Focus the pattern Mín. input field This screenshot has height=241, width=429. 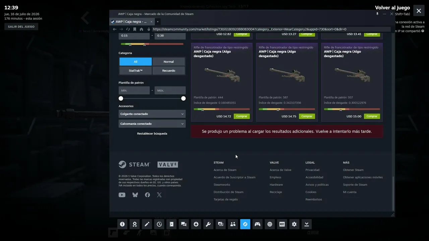[134, 90]
